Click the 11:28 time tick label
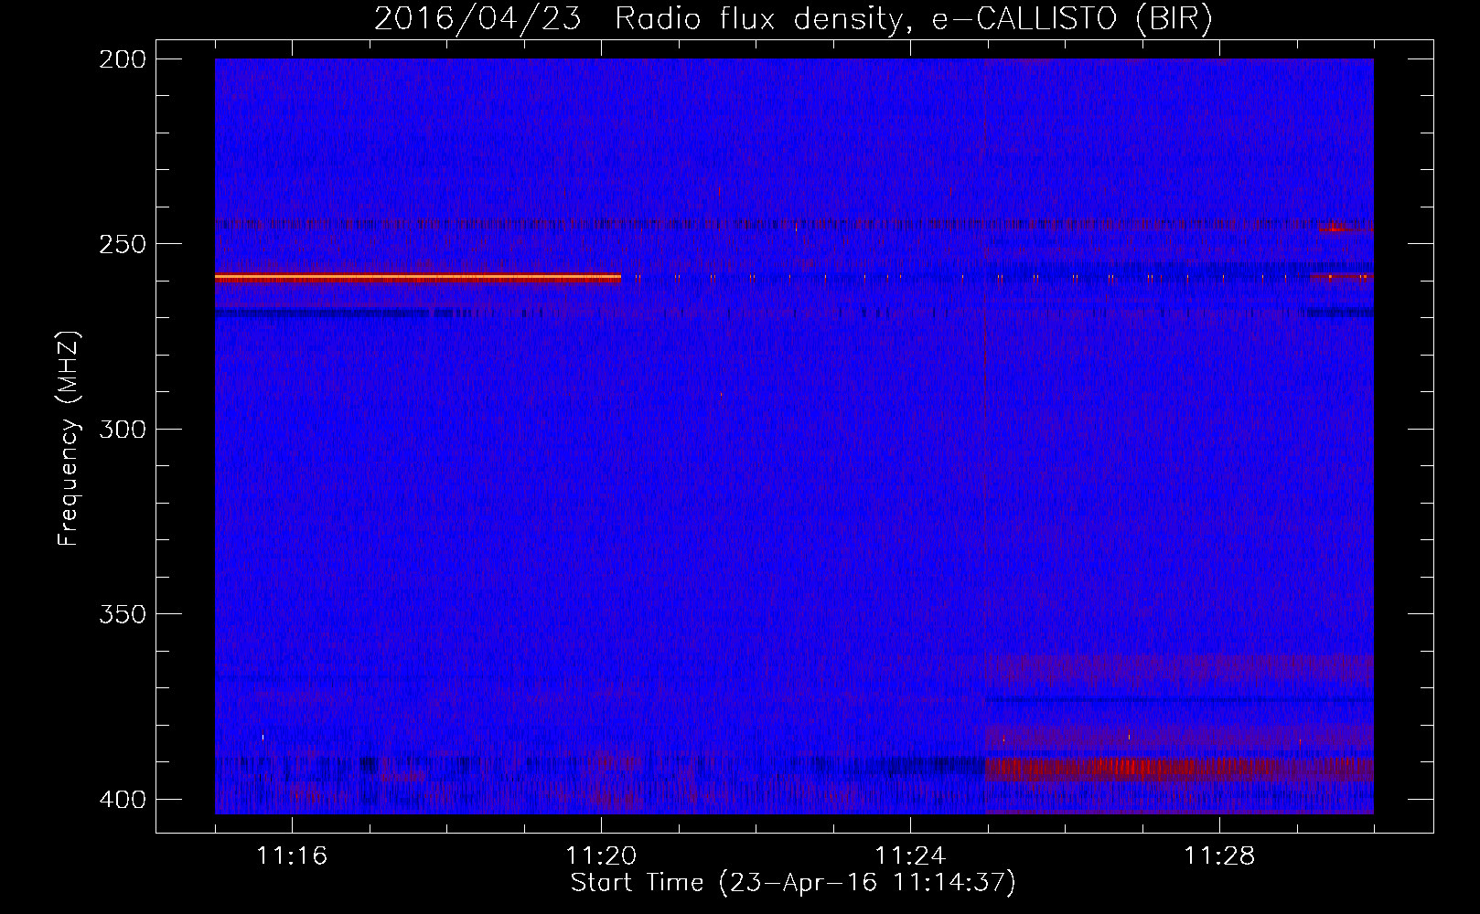 [x=1219, y=856]
